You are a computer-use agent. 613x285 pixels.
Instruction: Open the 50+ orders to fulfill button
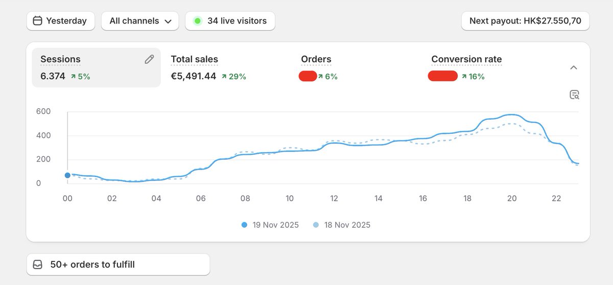tap(118, 265)
